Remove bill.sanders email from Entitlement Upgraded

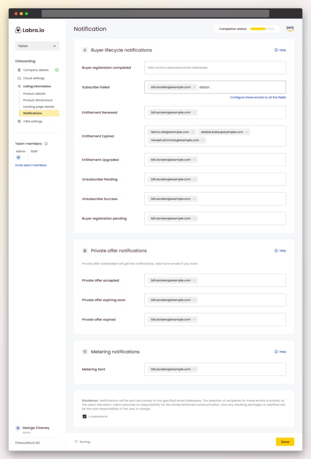[x=194, y=160]
